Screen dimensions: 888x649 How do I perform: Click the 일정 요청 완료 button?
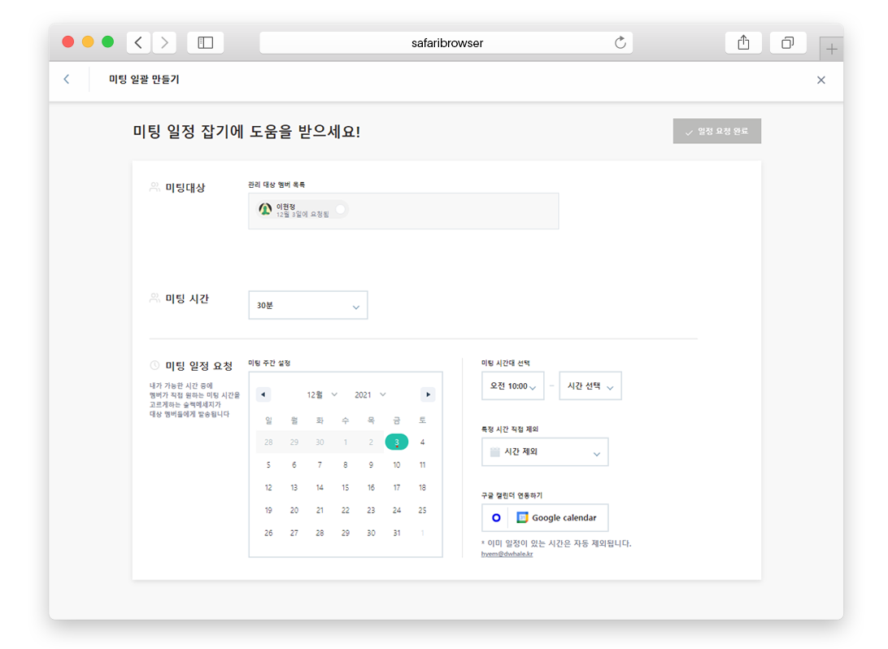tap(716, 131)
